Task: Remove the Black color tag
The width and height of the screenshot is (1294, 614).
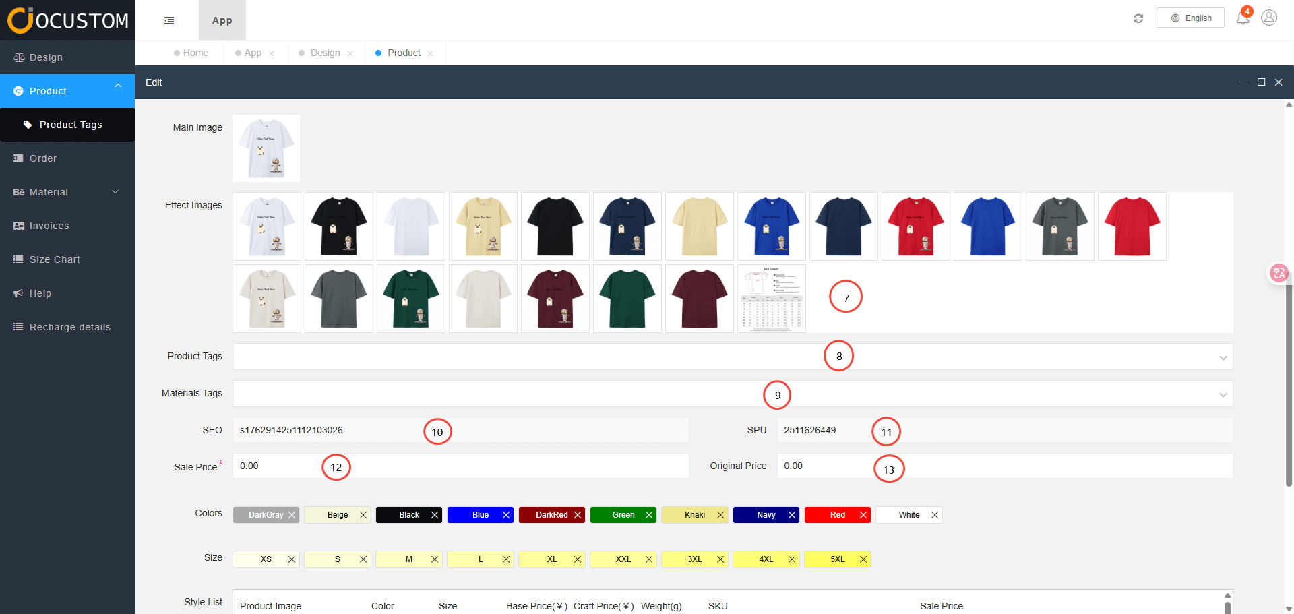Action: [x=435, y=515]
